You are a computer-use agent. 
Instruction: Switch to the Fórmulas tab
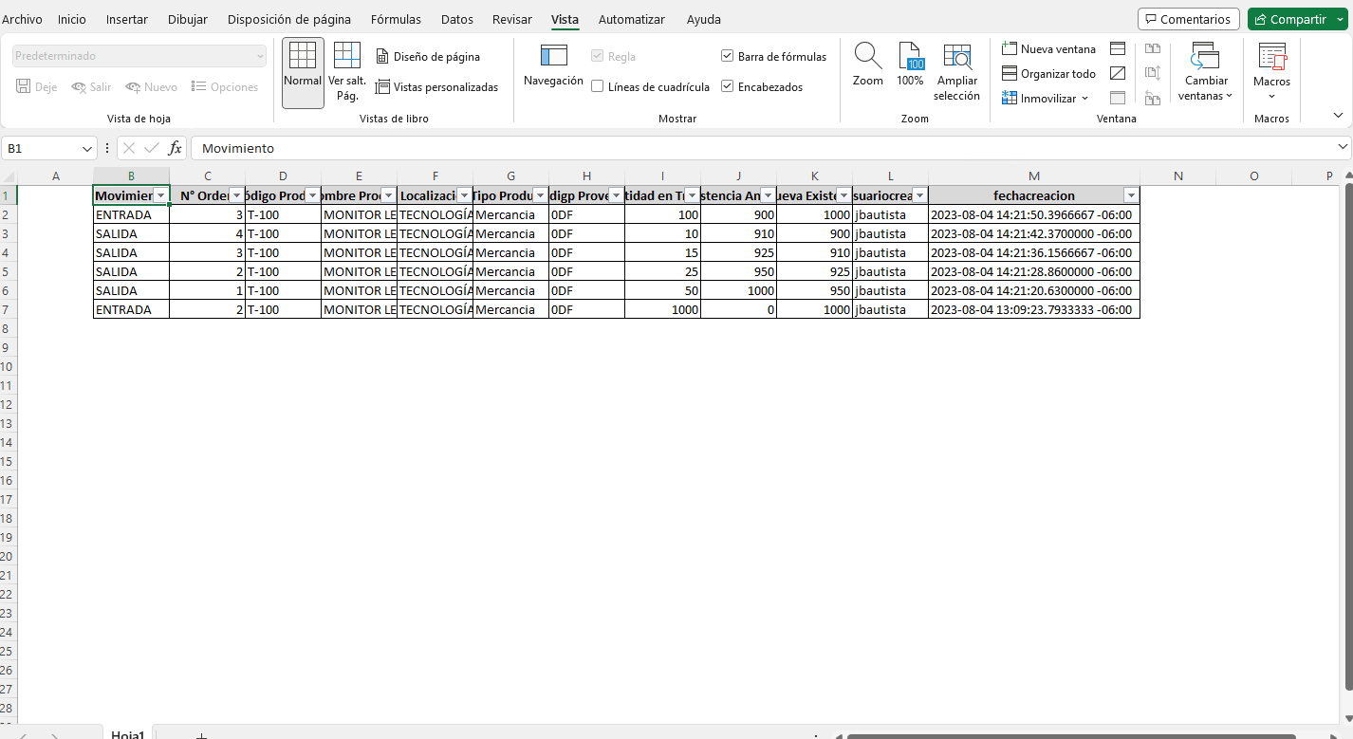pyautogui.click(x=396, y=19)
